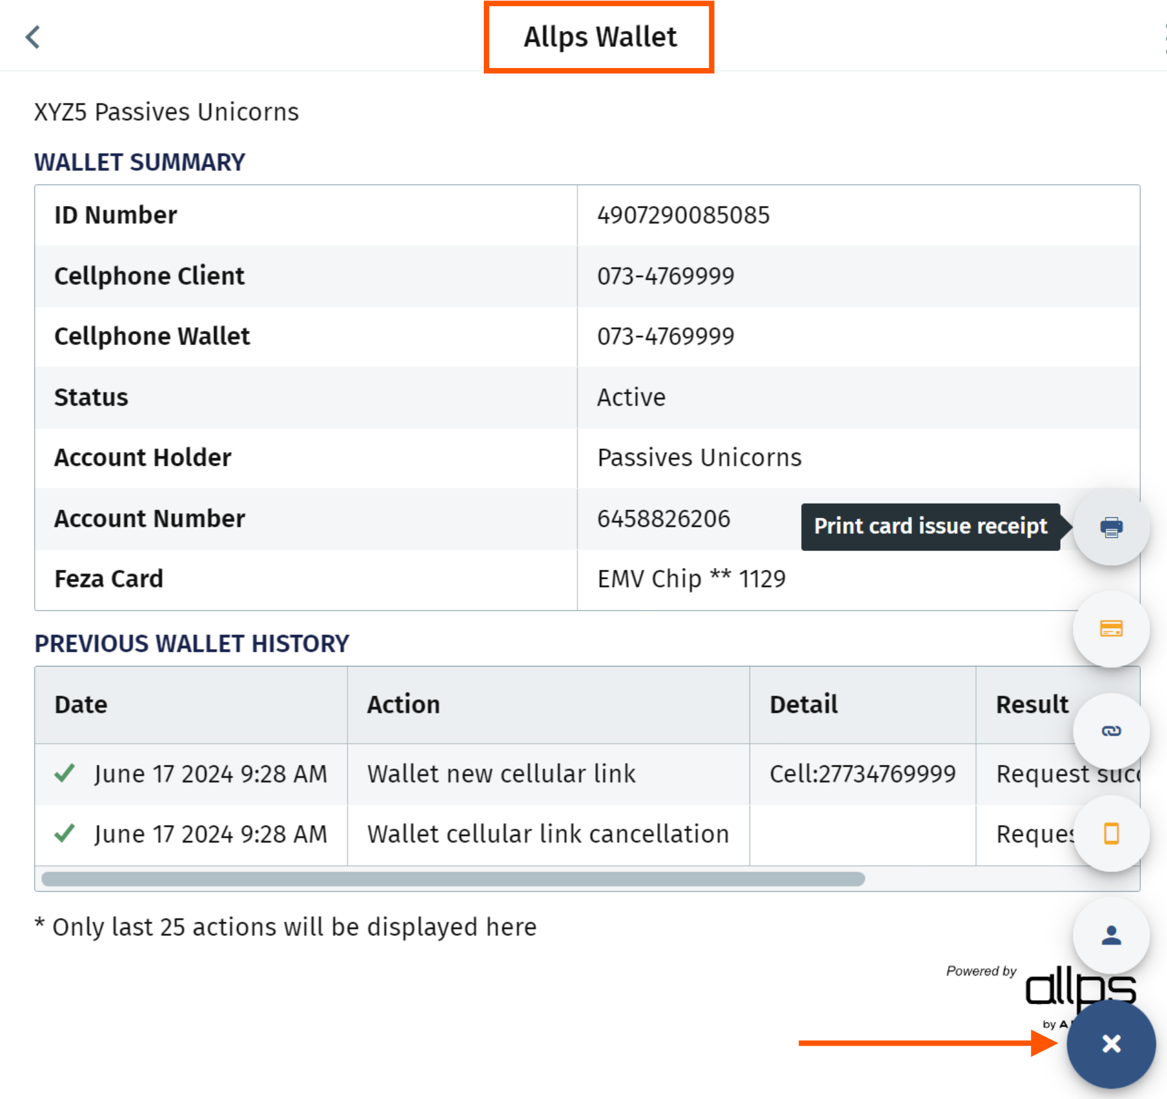Open the orange card icon action
Image resolution: width=1167 pixels, height=1099 pixels.
click(1111, 629)
